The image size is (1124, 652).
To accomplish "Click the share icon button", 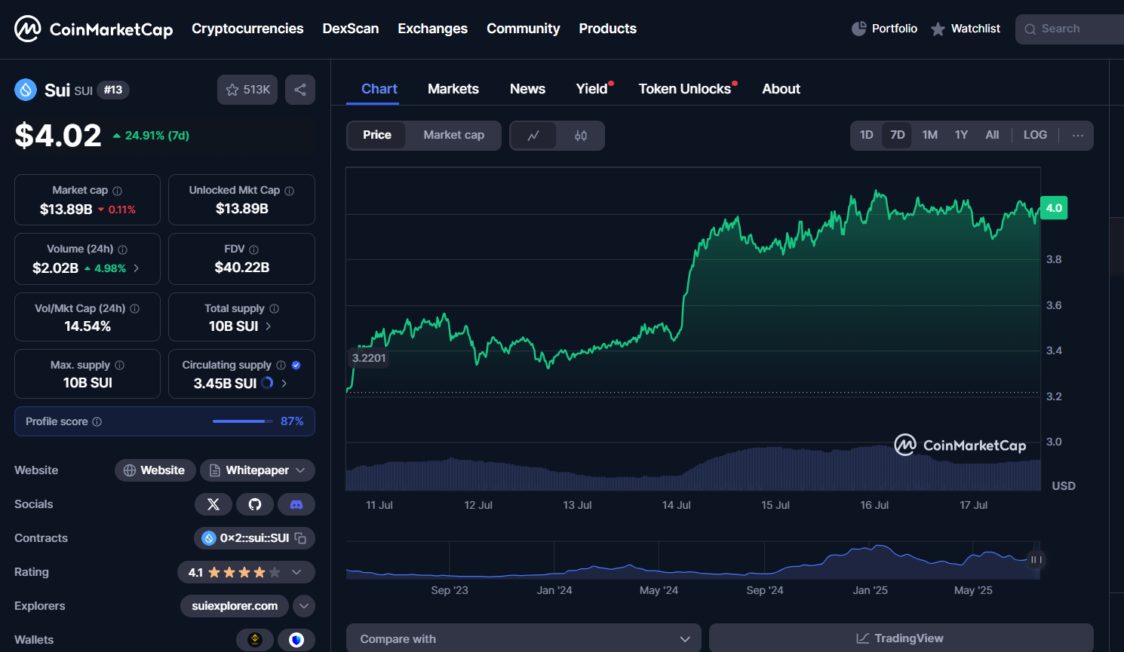I will click(300, 90).
